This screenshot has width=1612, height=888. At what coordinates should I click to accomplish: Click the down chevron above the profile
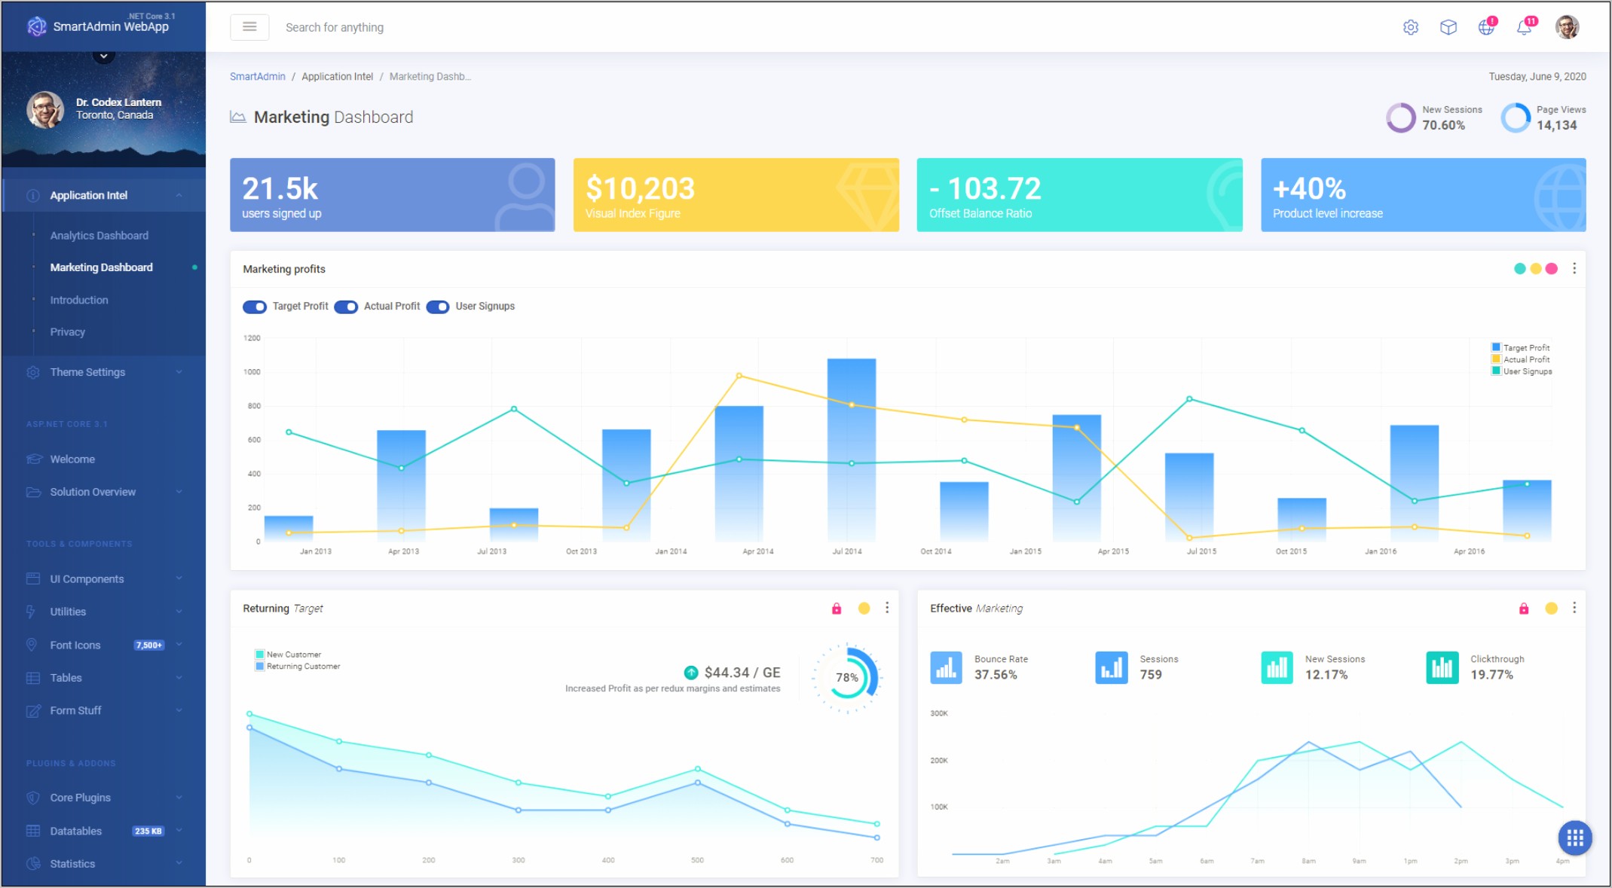coord(104,56)
